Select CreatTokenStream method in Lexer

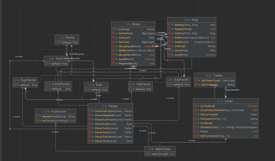point(226,110)
